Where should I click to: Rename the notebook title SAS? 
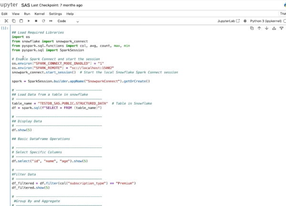(26, 5)
